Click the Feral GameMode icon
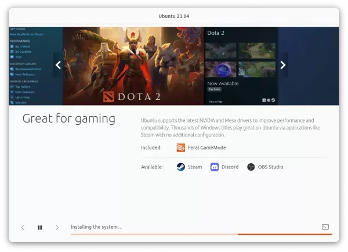348x252 pixels. click(x=180, y=147)
